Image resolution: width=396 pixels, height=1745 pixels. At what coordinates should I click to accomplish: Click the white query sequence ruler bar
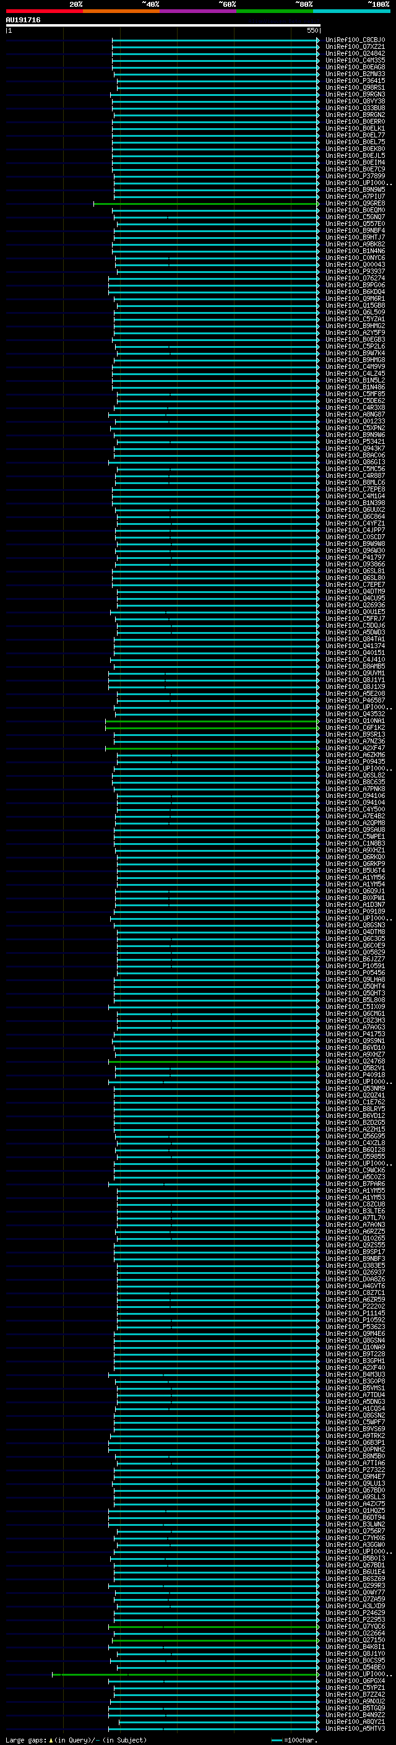click(x=163, y=25)
